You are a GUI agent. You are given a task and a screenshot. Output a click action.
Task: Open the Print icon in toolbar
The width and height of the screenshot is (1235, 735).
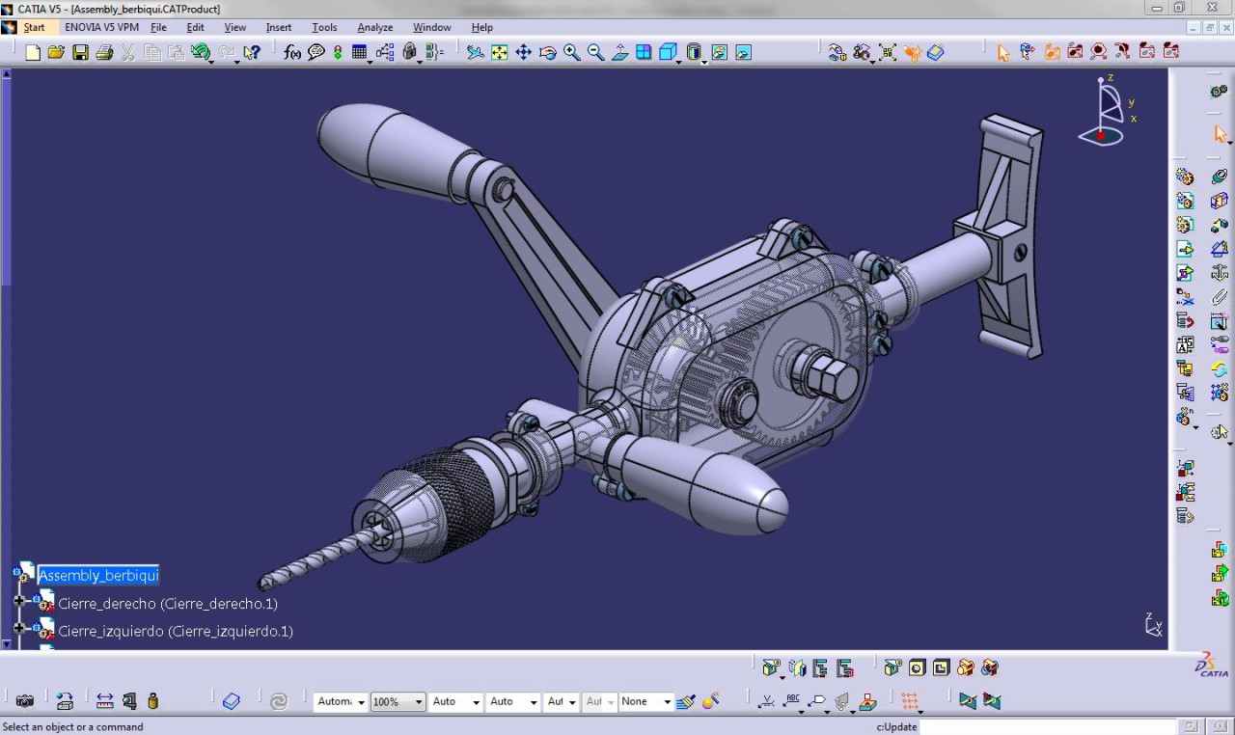(104, 52)
